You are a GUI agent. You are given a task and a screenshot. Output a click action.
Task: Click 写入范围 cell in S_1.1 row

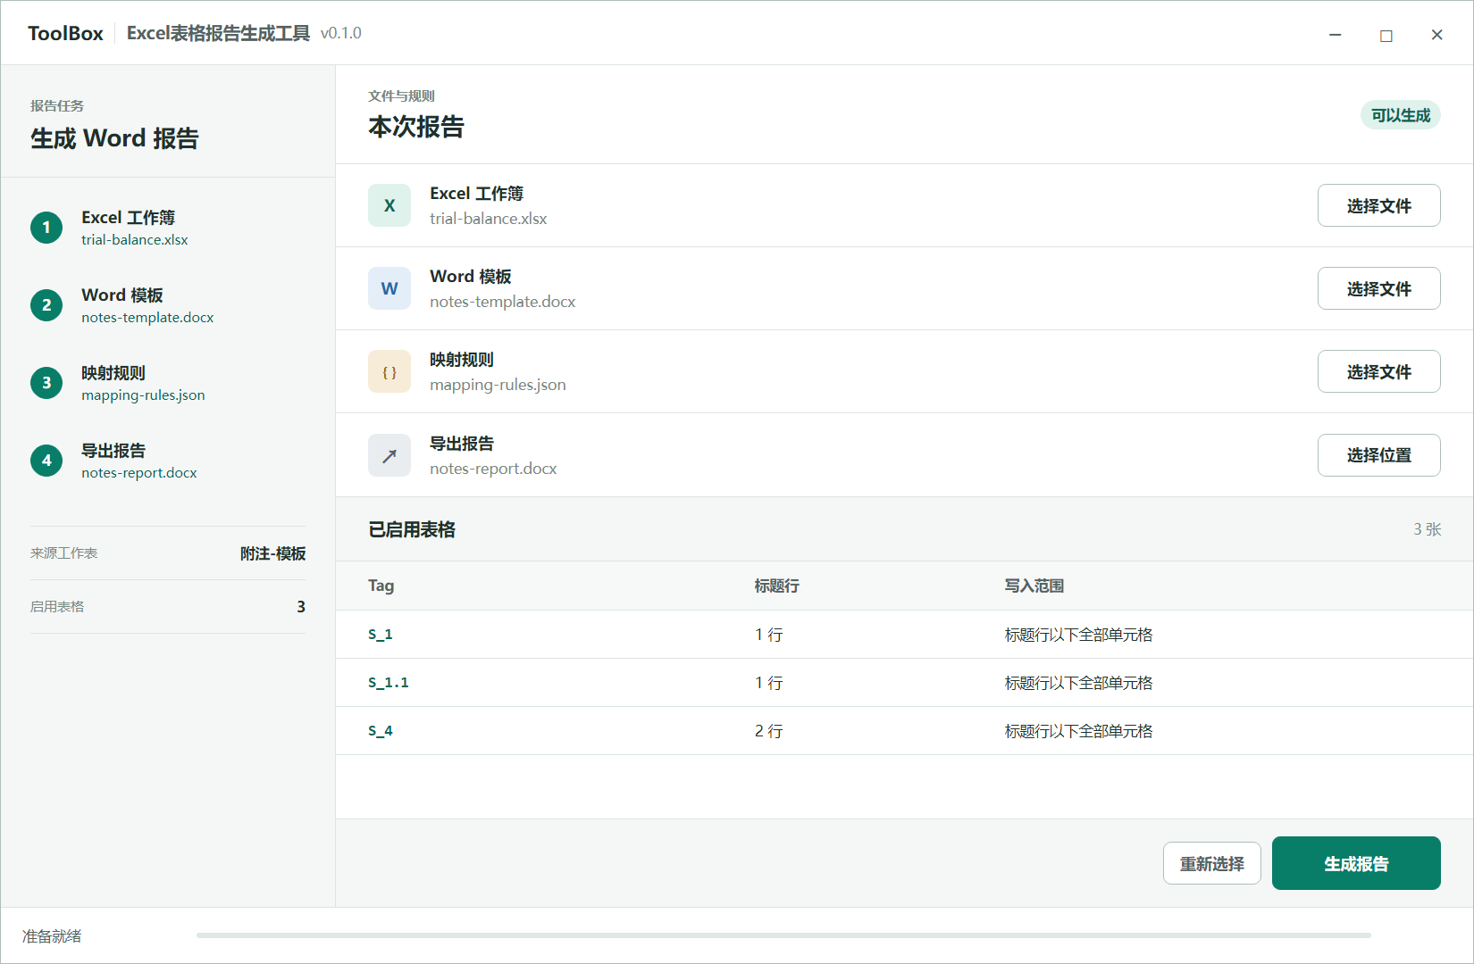click(x=1078, y=683)
